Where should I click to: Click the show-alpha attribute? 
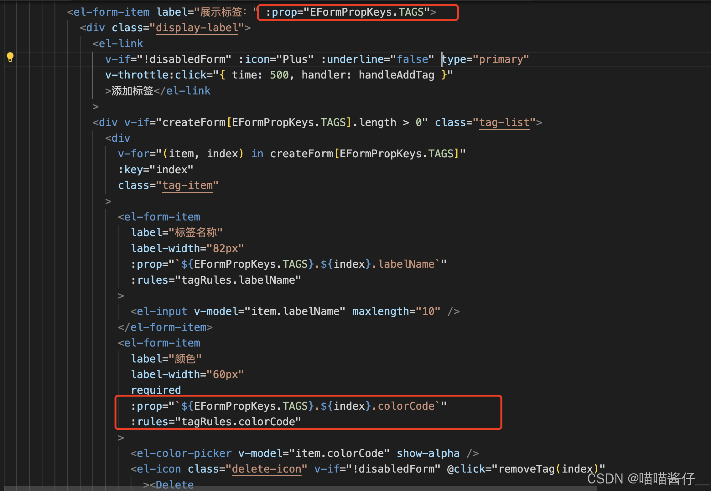tap(428, 453)
